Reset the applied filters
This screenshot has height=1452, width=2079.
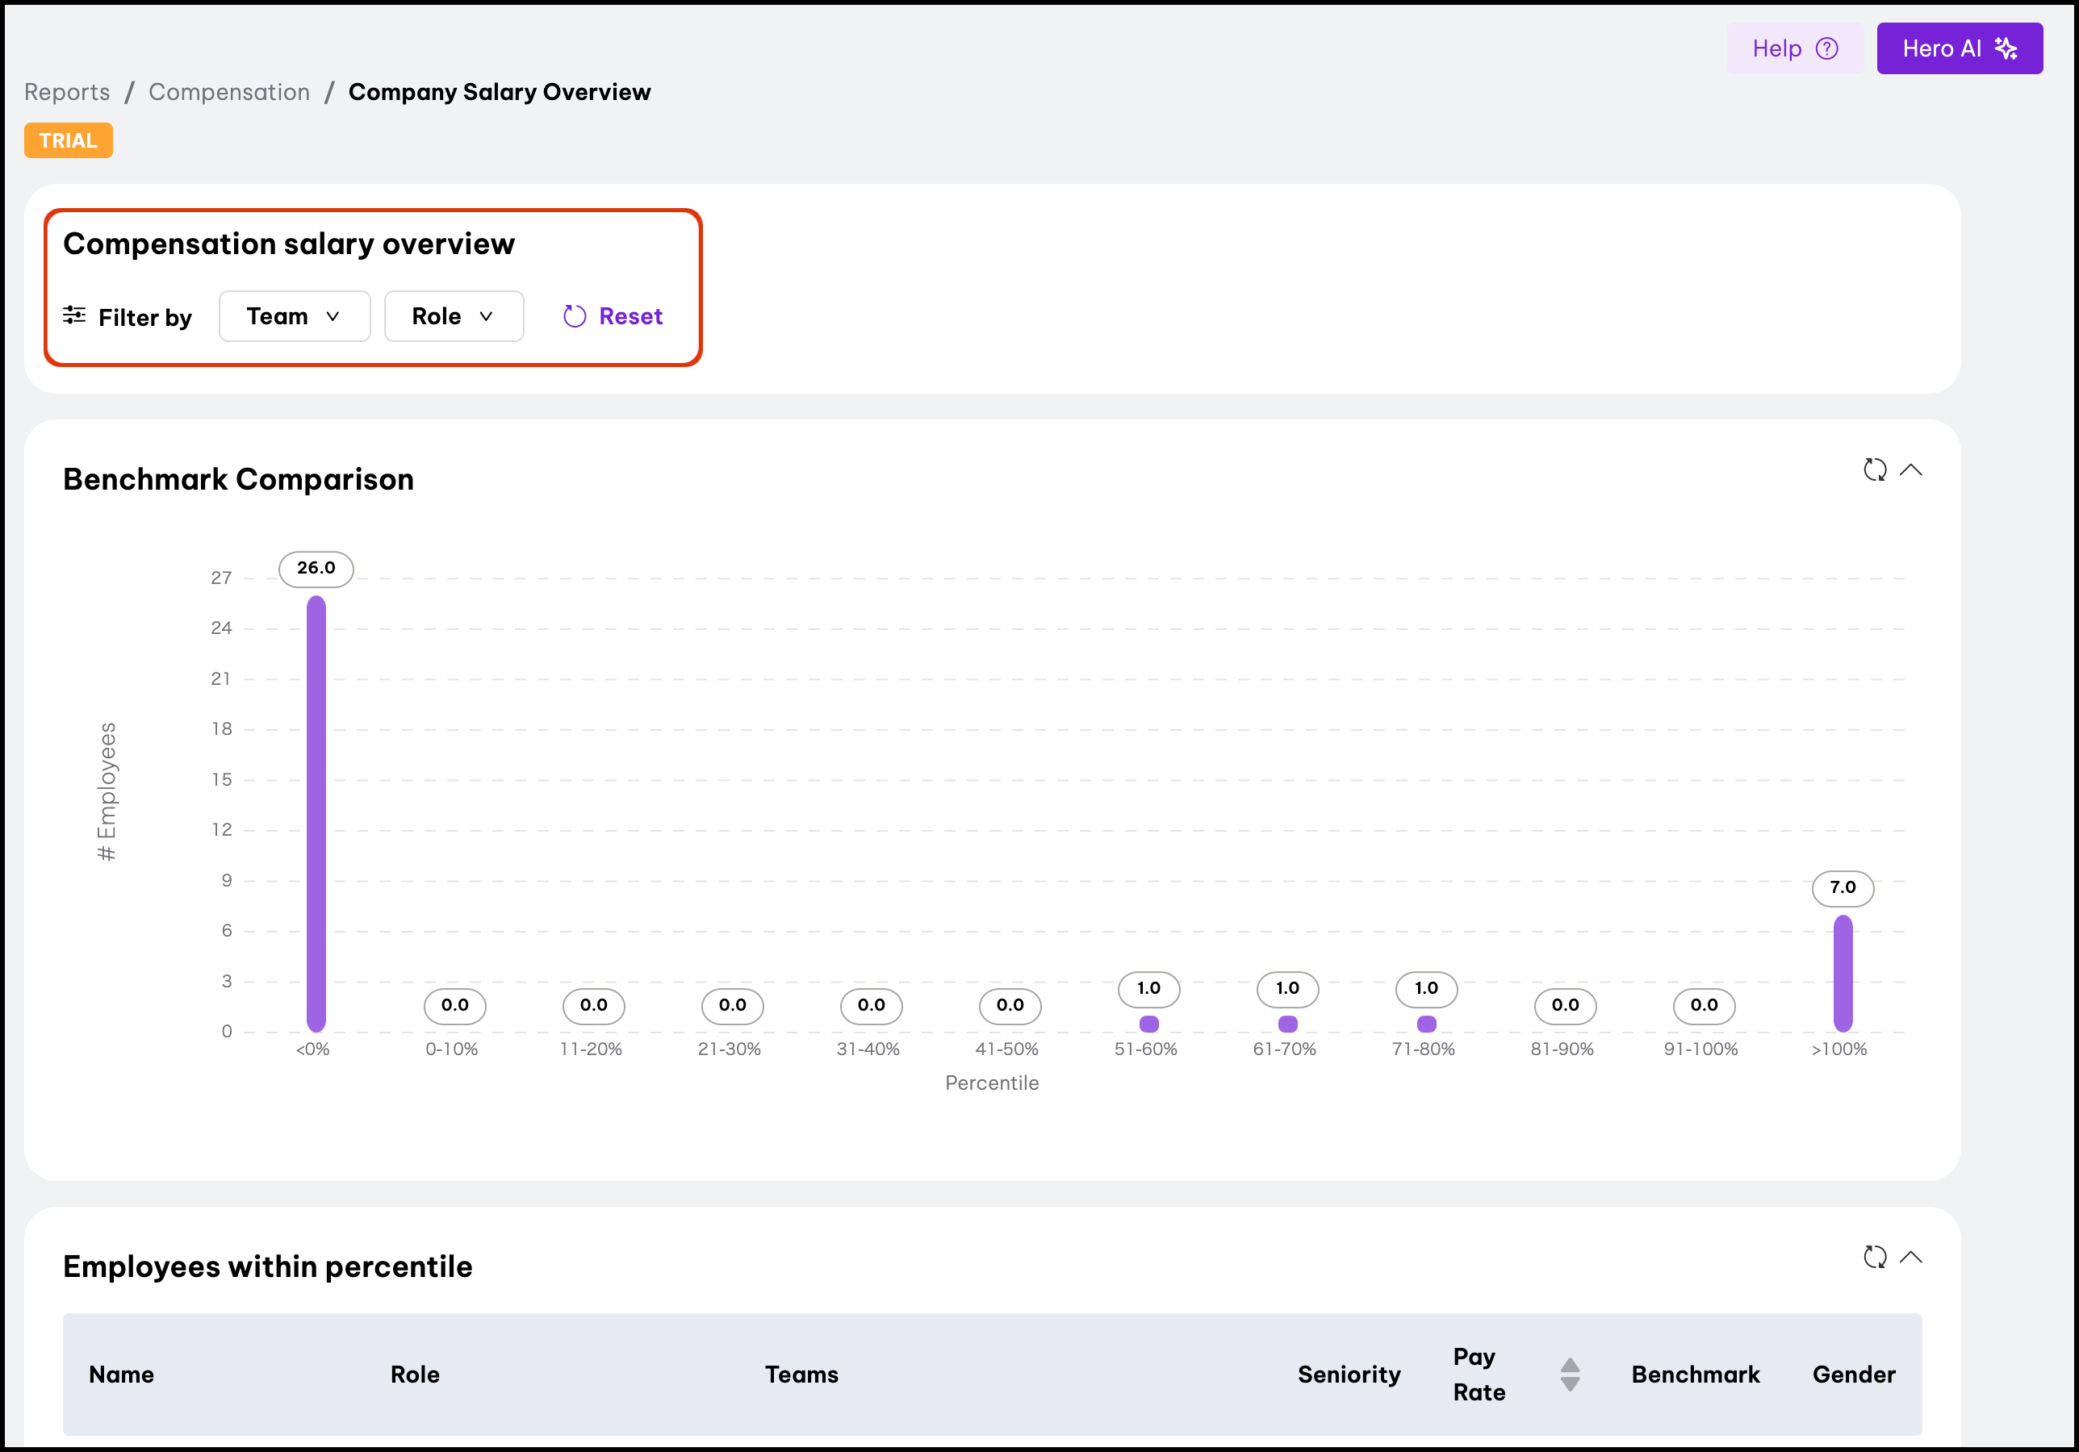[613, 316]
